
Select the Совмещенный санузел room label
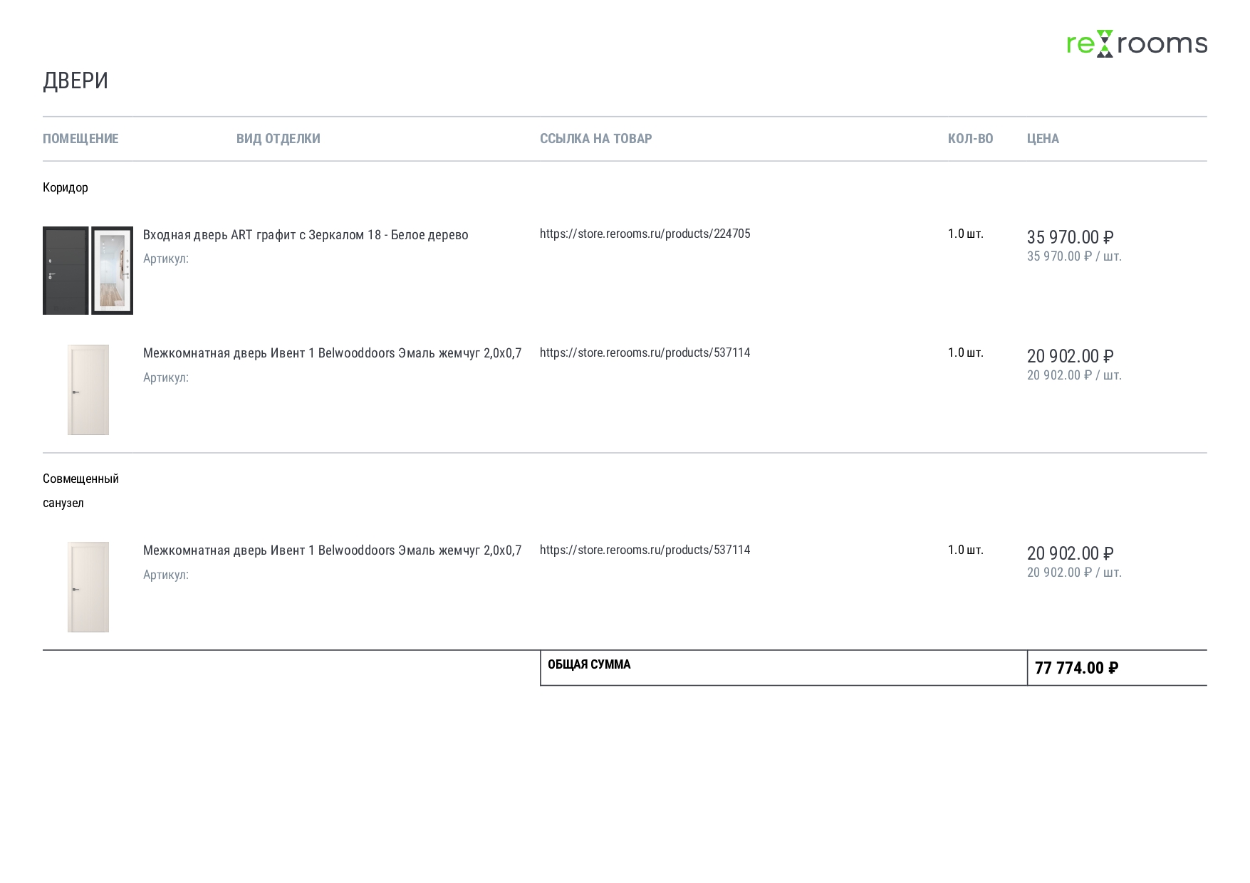80,490
